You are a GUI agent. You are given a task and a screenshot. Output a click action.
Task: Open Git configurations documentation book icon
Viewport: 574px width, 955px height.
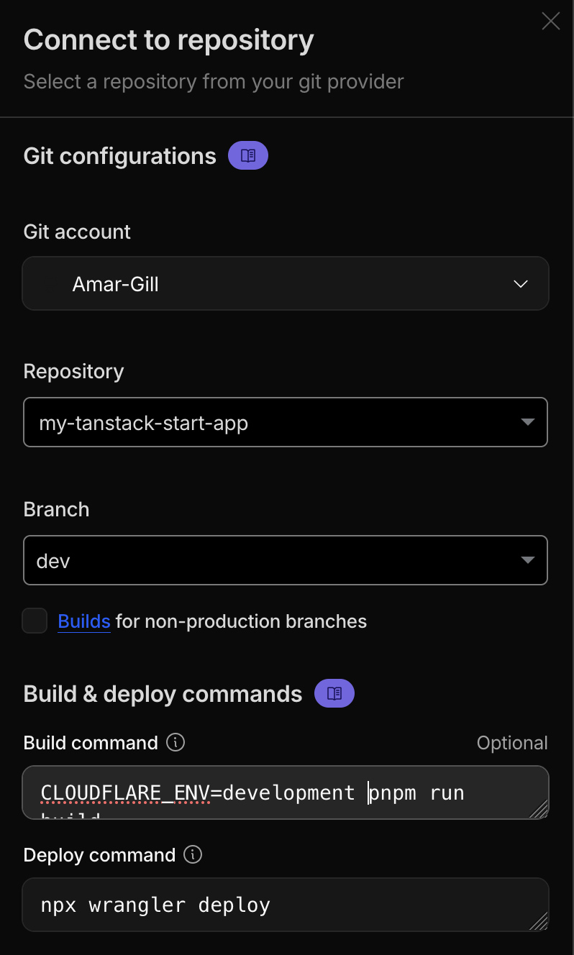[248, 156]
